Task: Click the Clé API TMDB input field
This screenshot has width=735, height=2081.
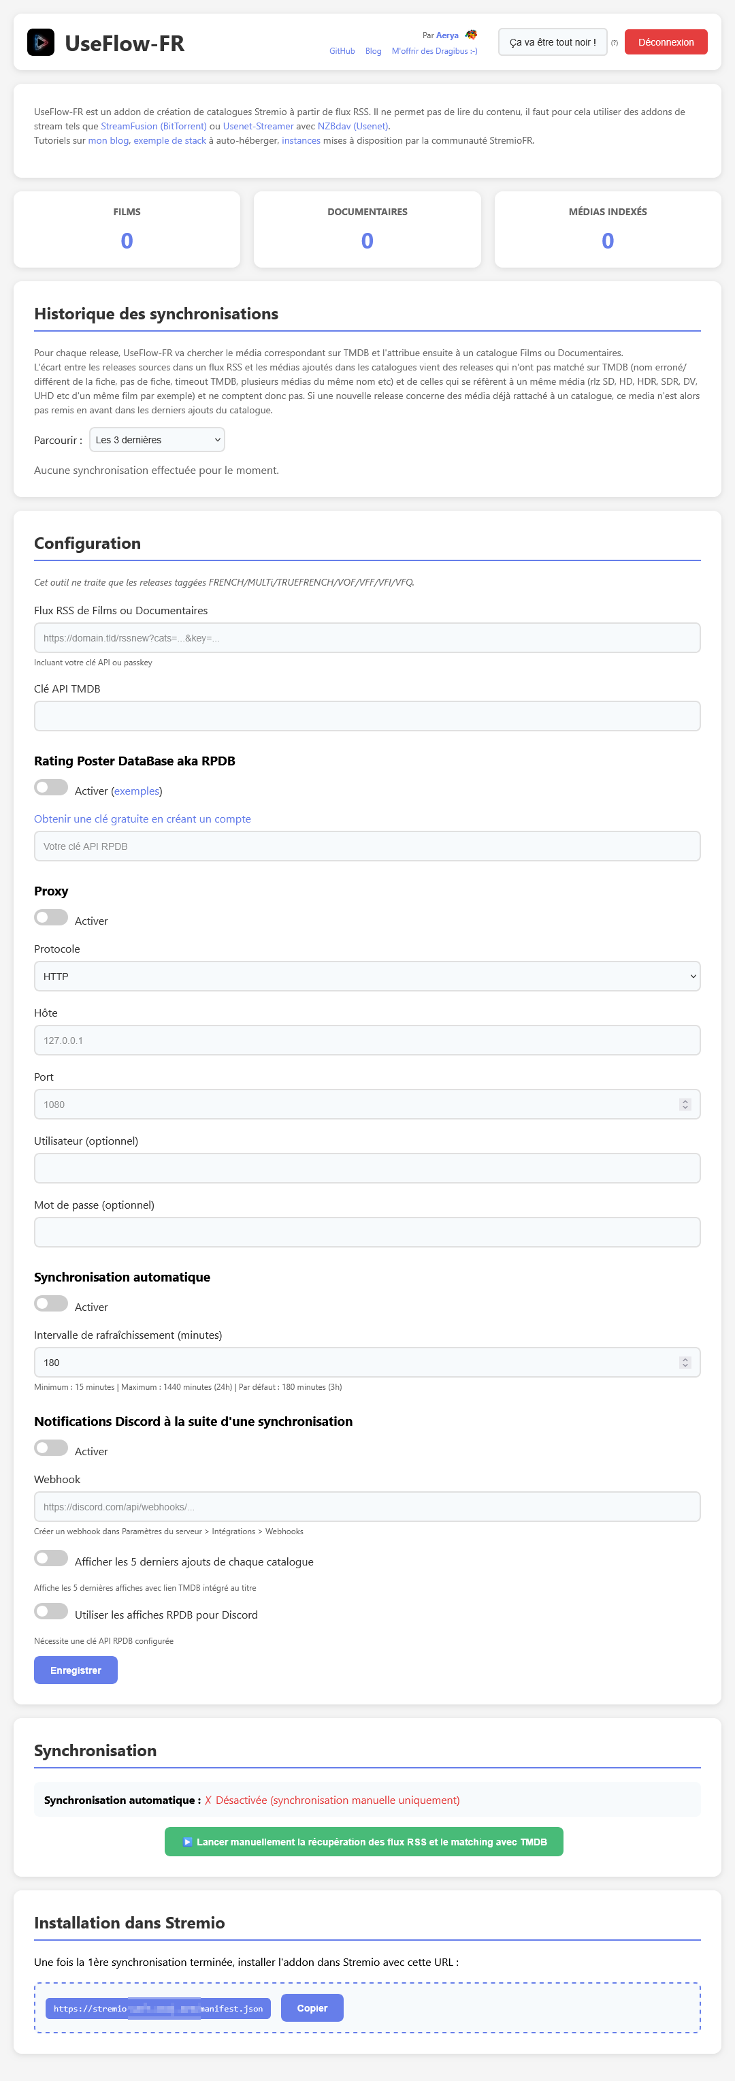Action: pyautogui.click(x=367, y=715)
